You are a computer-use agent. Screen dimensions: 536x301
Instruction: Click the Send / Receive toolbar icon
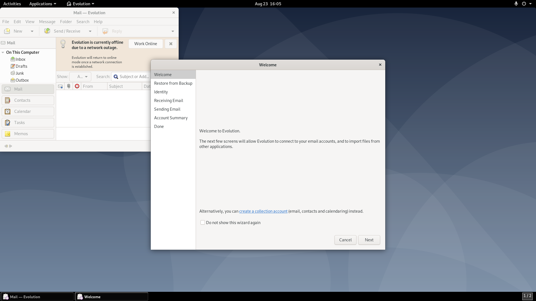[47, 31]
